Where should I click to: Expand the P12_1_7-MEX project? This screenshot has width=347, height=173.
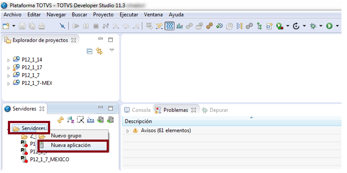pyautogui.click(x=9, y=84)
